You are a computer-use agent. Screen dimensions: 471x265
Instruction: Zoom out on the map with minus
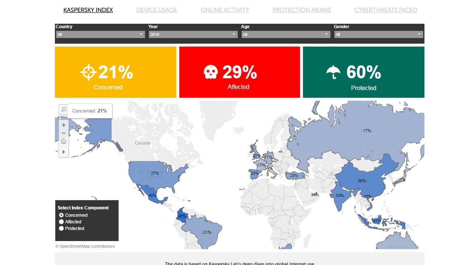click(x=64, y=133)
